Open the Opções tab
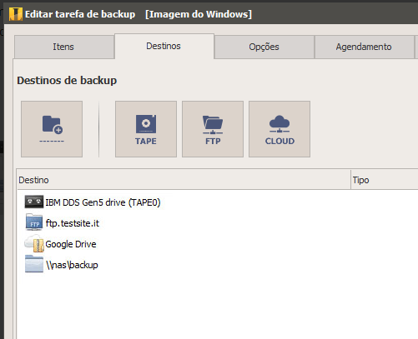The height and width of the screenshot is (339, 418). [x=264, y=47]
